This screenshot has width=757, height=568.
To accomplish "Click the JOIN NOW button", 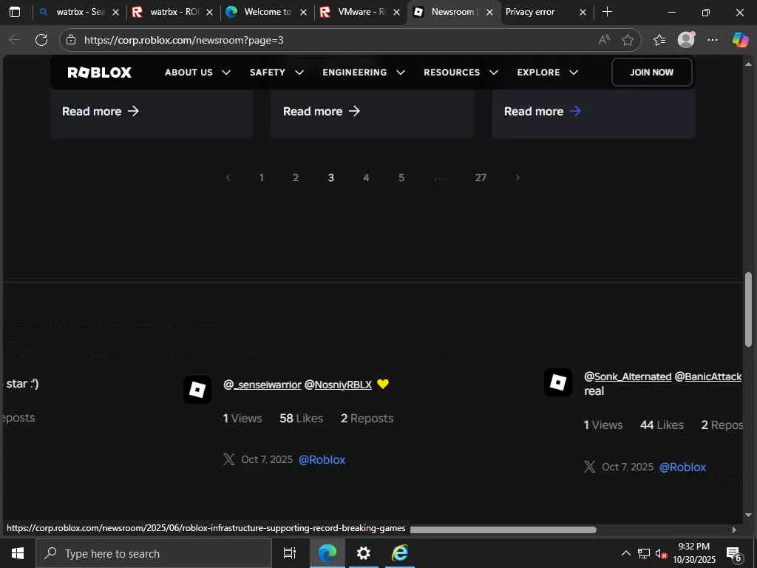I will pyautogui.click(x=651, y=72).
